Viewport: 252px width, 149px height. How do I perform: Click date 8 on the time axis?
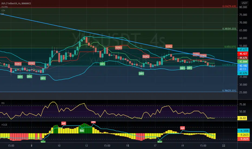[x=31, y=146]
